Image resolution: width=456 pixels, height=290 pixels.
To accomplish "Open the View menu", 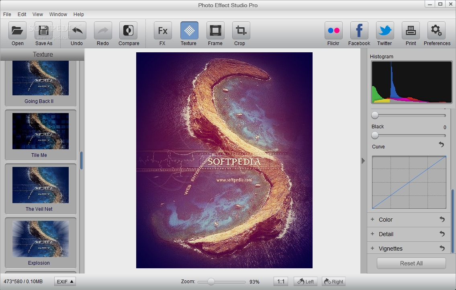I will (38, 14).
